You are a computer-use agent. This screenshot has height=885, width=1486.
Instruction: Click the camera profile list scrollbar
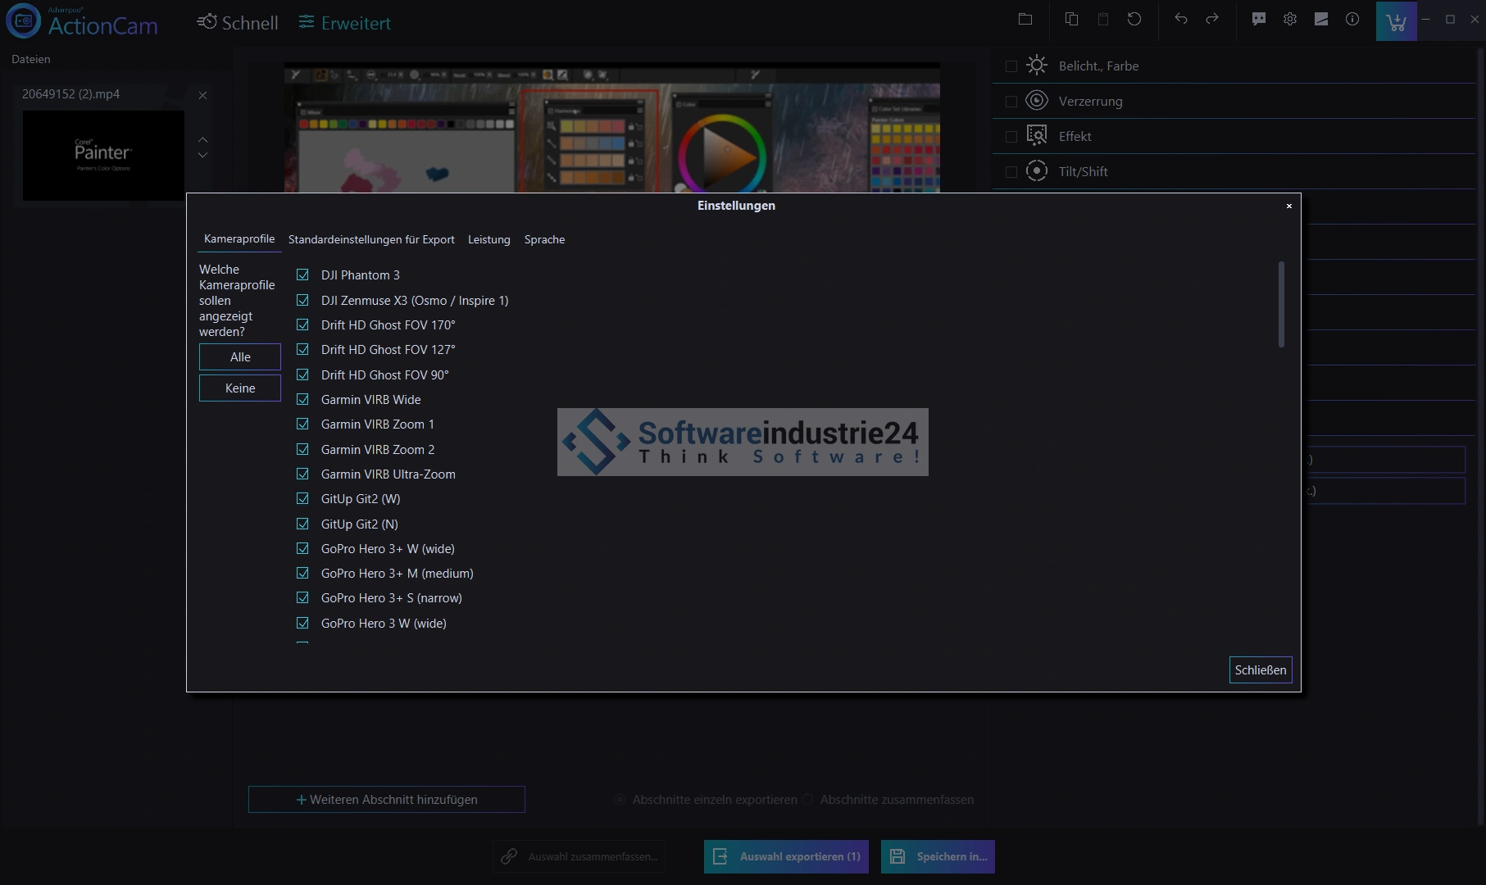1281,305
